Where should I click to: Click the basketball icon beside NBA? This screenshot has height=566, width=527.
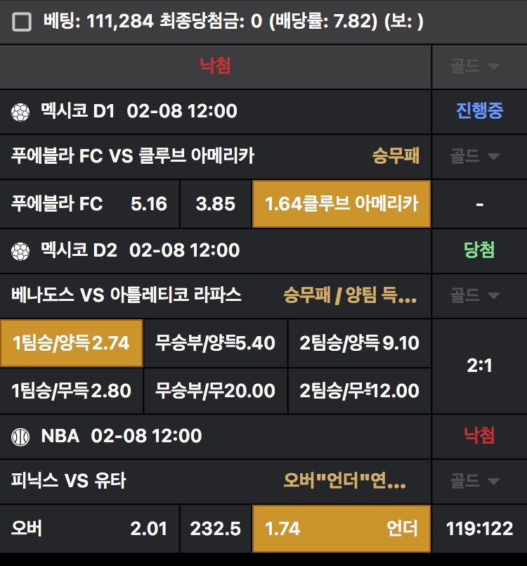pyautogui.click(x=20, y=436)
